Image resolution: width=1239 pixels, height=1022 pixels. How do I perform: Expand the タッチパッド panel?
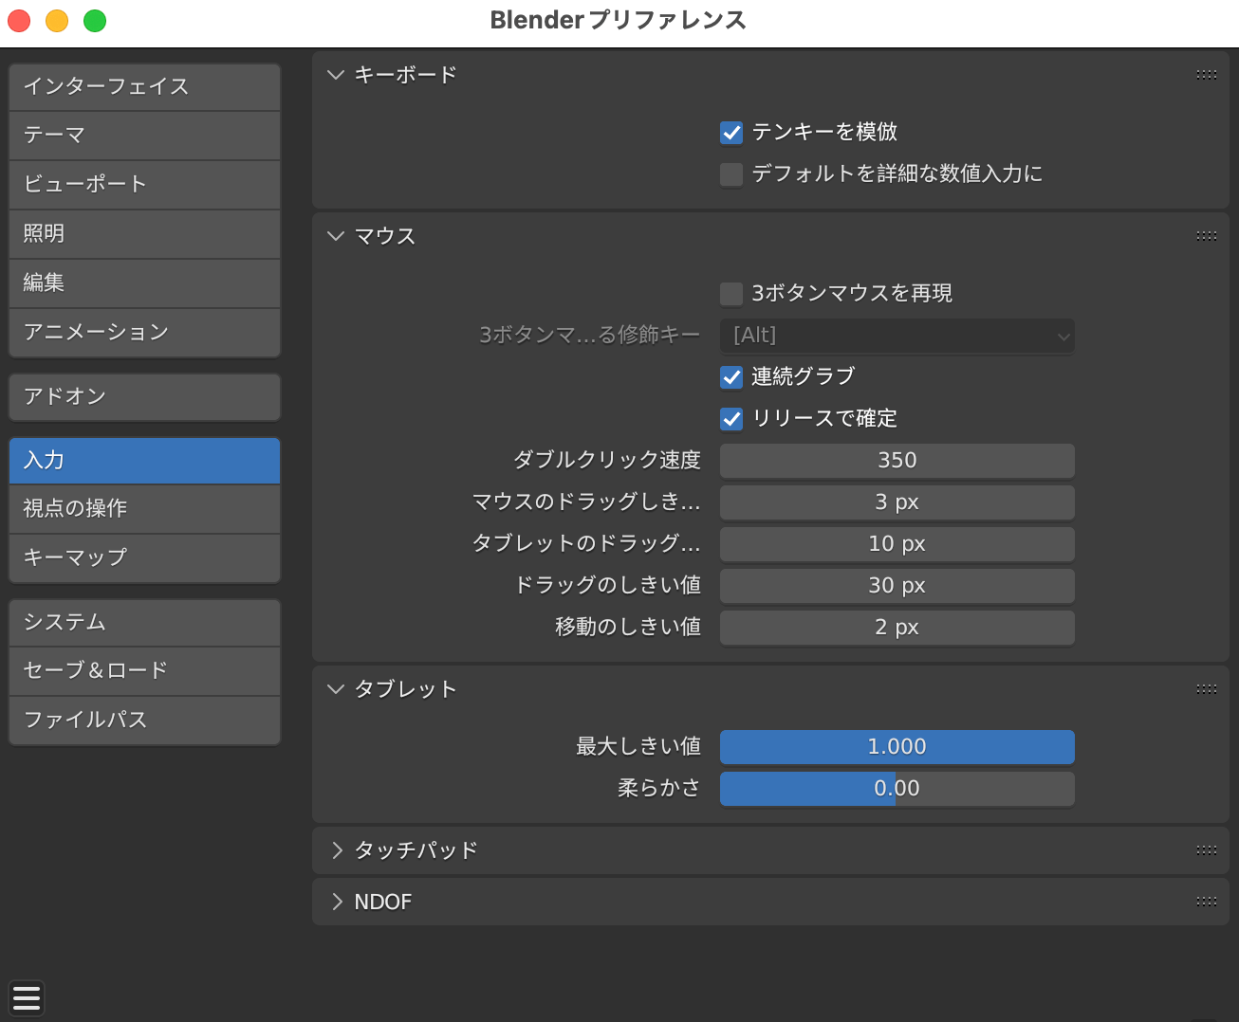[336, 850]
